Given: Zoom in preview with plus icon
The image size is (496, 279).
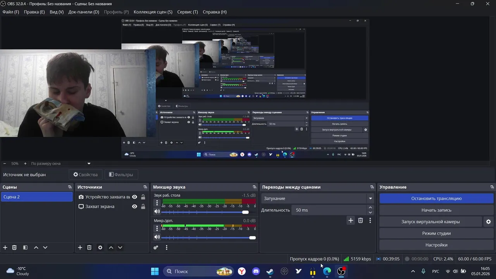Looking at the screenshot, I should [25, 164].
